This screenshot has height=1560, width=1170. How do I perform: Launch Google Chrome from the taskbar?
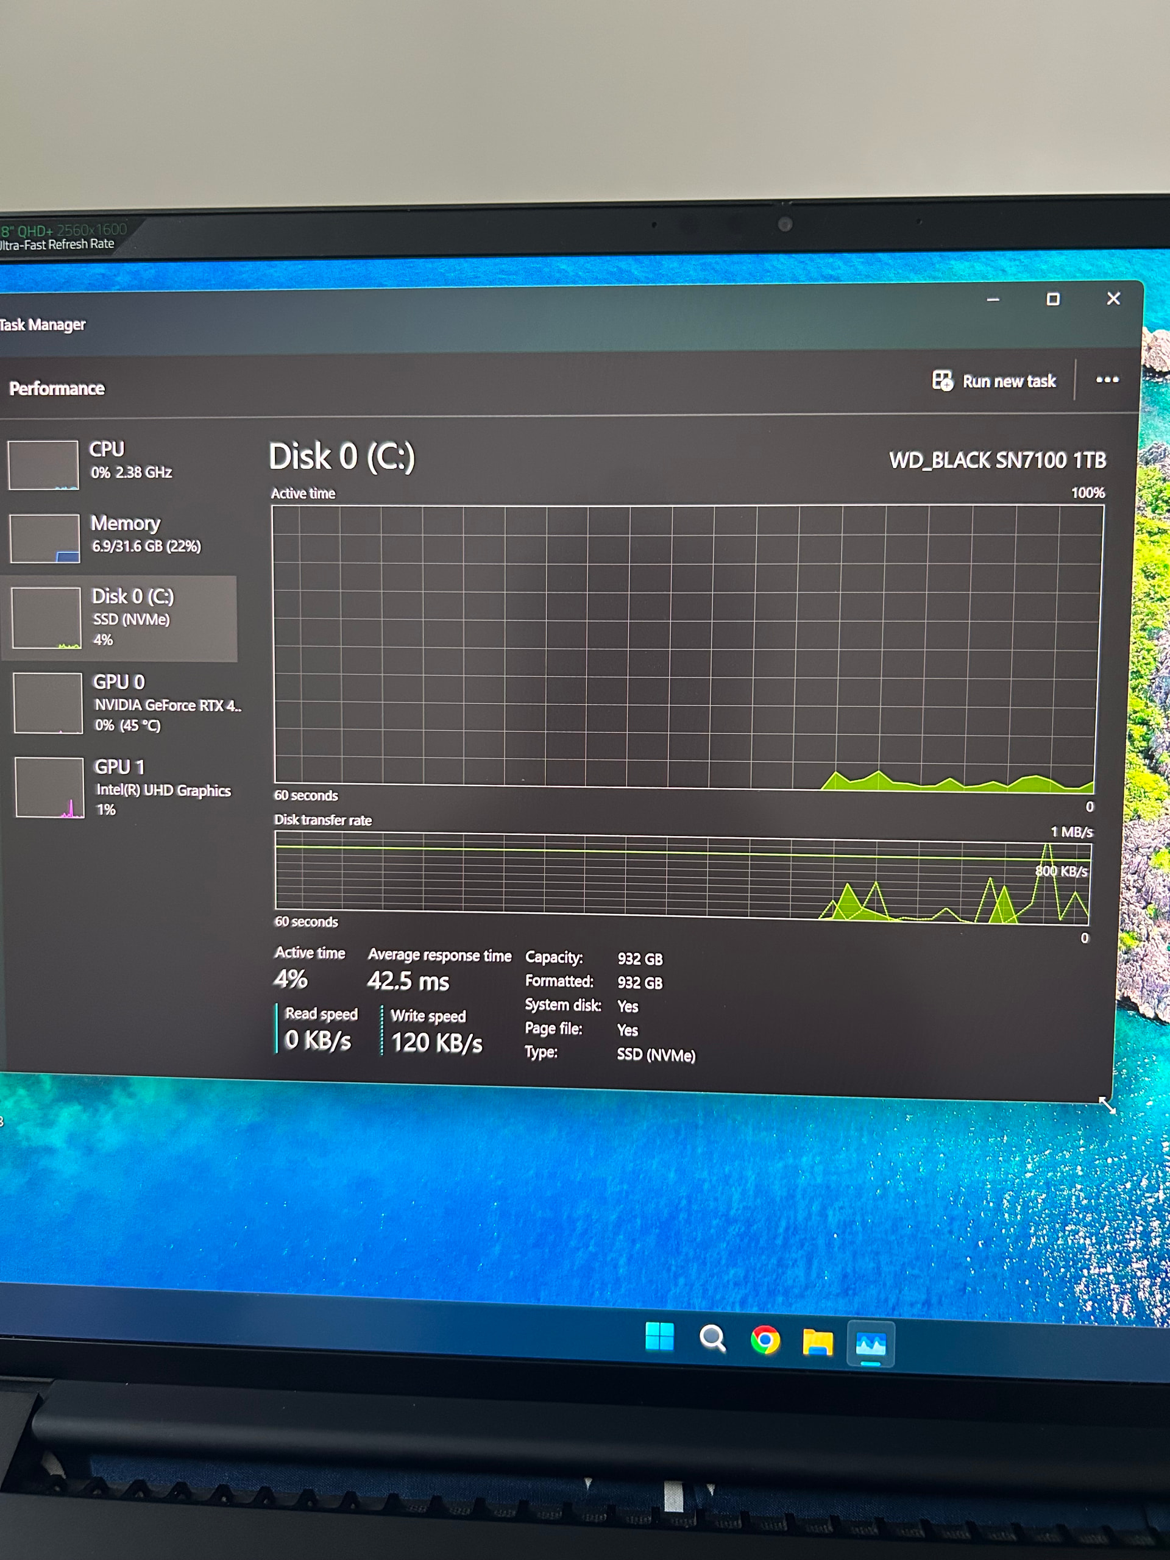click(765, 1340)
